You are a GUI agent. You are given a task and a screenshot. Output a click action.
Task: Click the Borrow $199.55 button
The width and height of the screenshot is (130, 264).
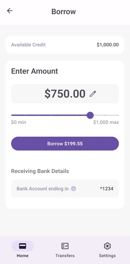(65, 144)
